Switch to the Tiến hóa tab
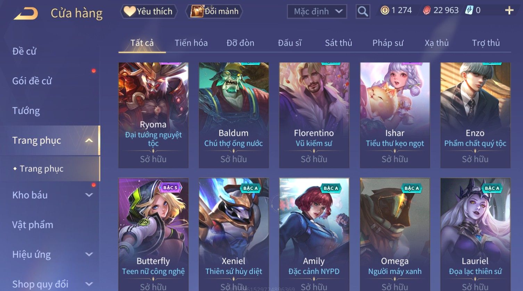The image size is (523, 291). coord(191,43)
